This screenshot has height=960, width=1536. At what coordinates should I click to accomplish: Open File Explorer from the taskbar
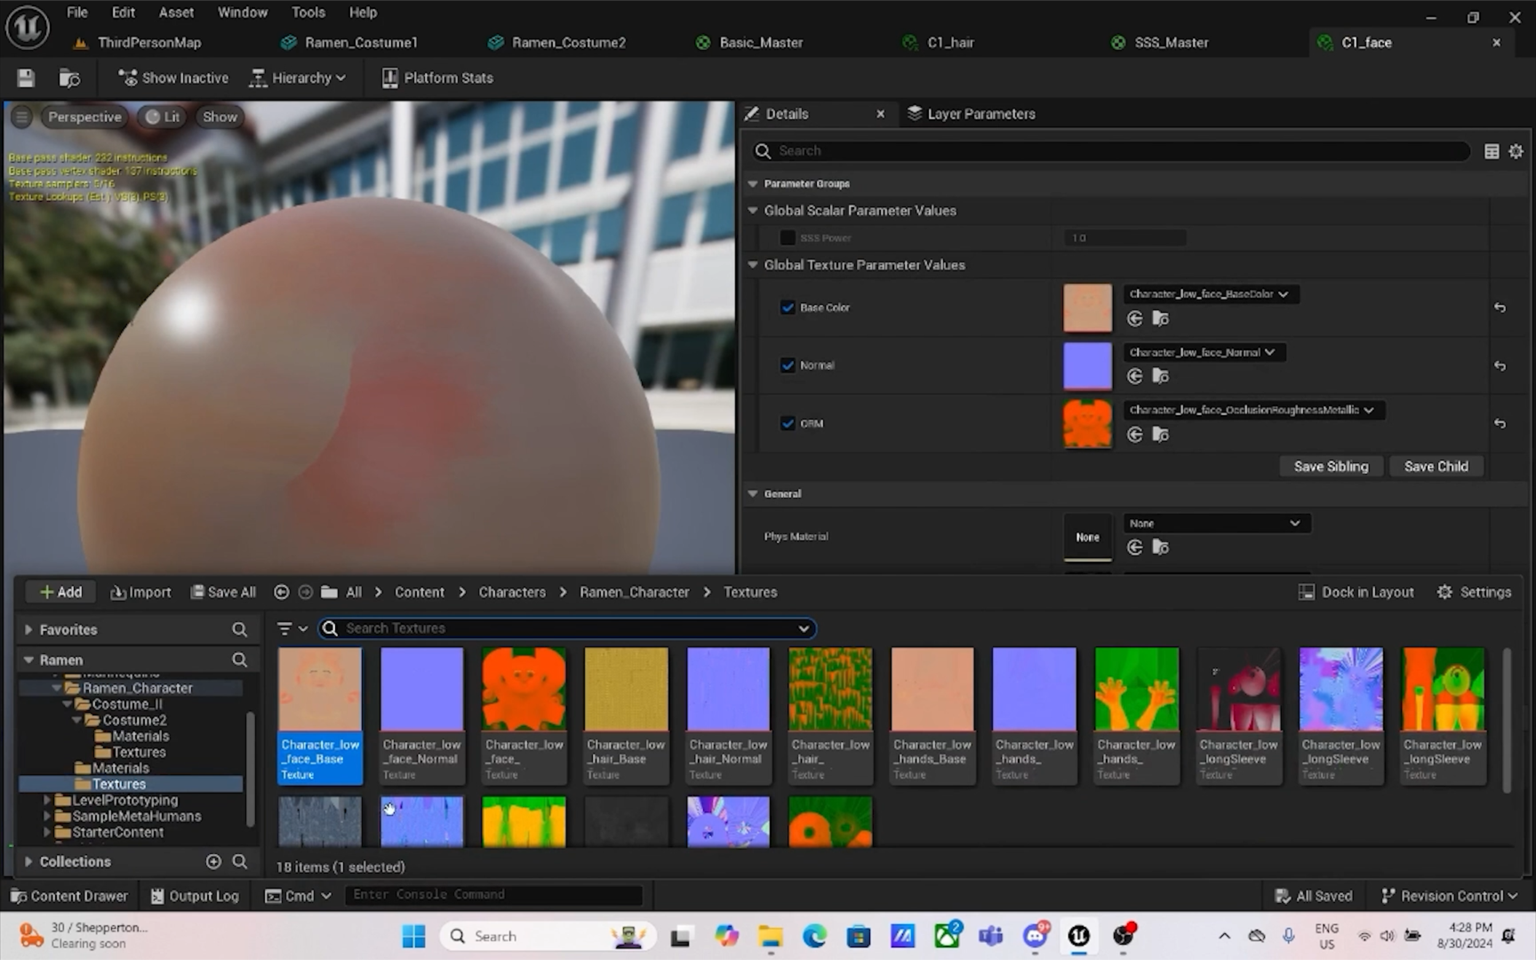tap(770, 936)
